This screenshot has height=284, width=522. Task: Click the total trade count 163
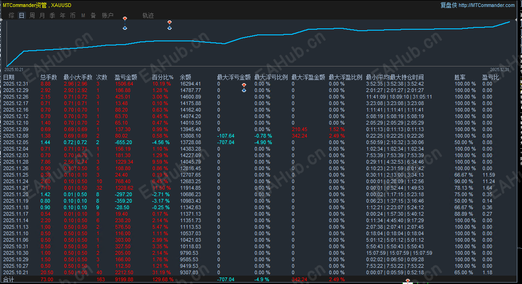(x=100, y=279)
